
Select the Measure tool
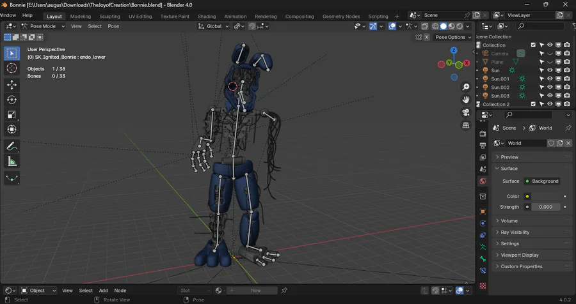12,162
